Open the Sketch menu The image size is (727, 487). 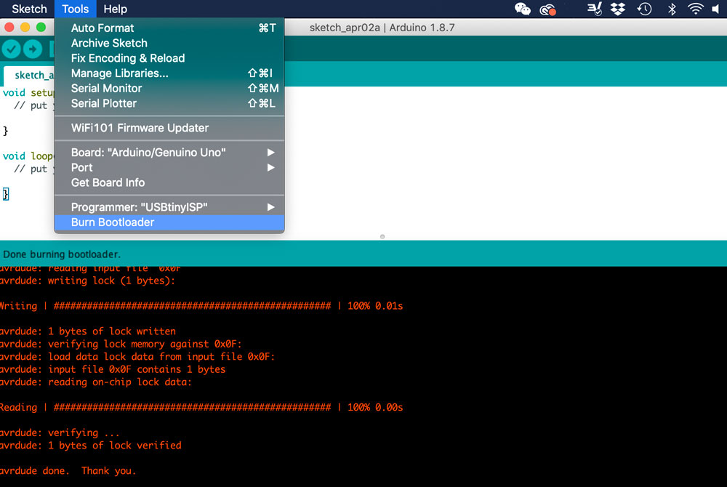(x=29, y=9)
